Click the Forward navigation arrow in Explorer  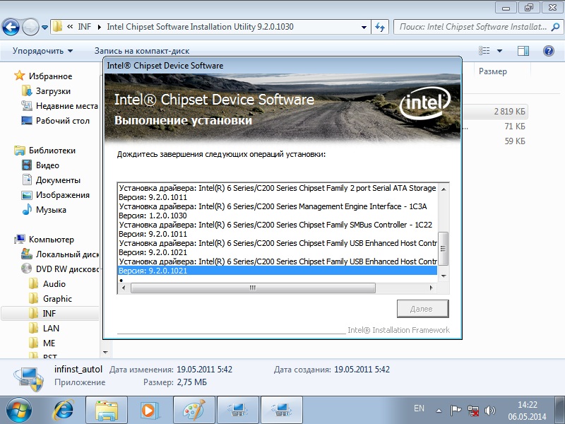(x=30, y=27)
